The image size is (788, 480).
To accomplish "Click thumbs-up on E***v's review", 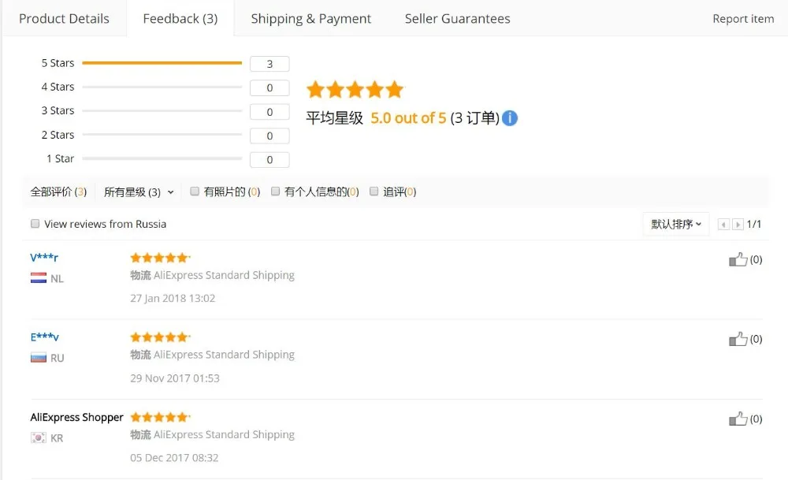I will point(738,339).
